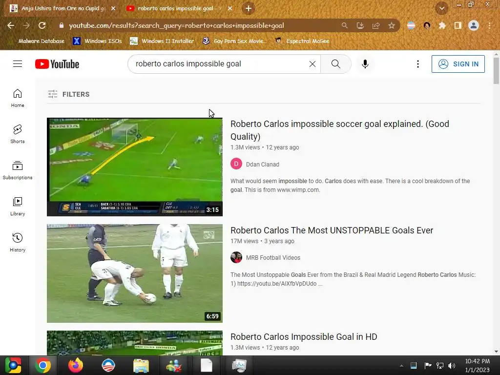This screenshot has width=500, height=375.
Task: Open Malware Database bookmark
Action: (x=36, y=41)
